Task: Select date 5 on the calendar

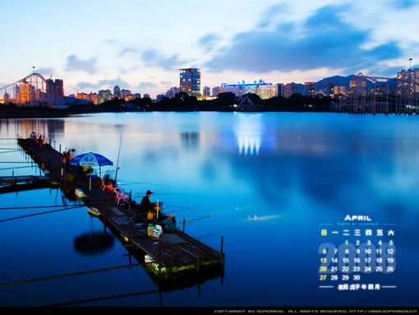Action: click(x=391, y=243)
